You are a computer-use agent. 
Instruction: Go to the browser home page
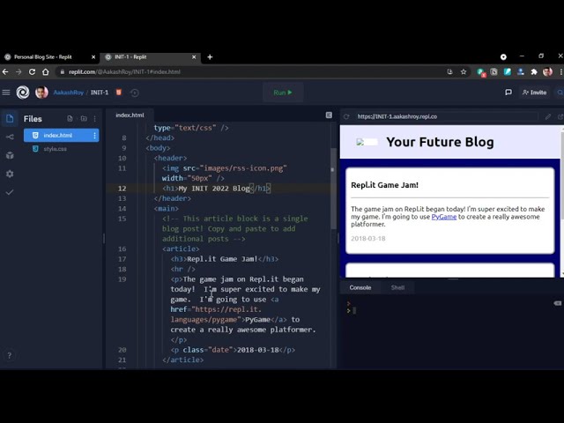(x=45, y=72)
